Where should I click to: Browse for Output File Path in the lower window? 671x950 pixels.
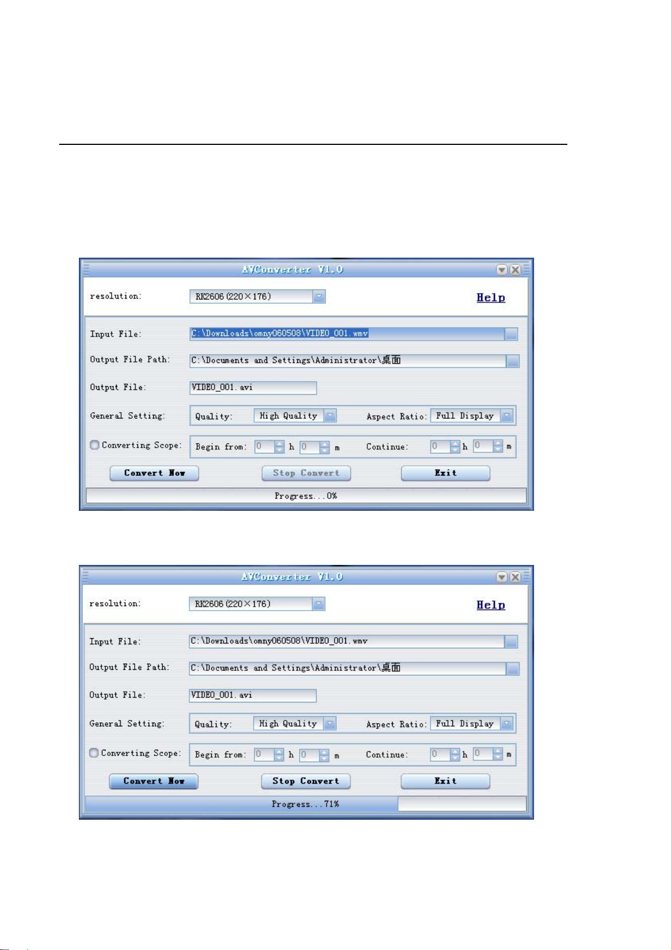coord(512,669)
